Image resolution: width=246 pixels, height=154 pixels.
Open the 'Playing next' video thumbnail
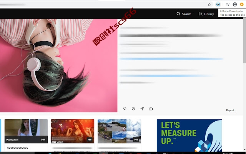(26, 131)
